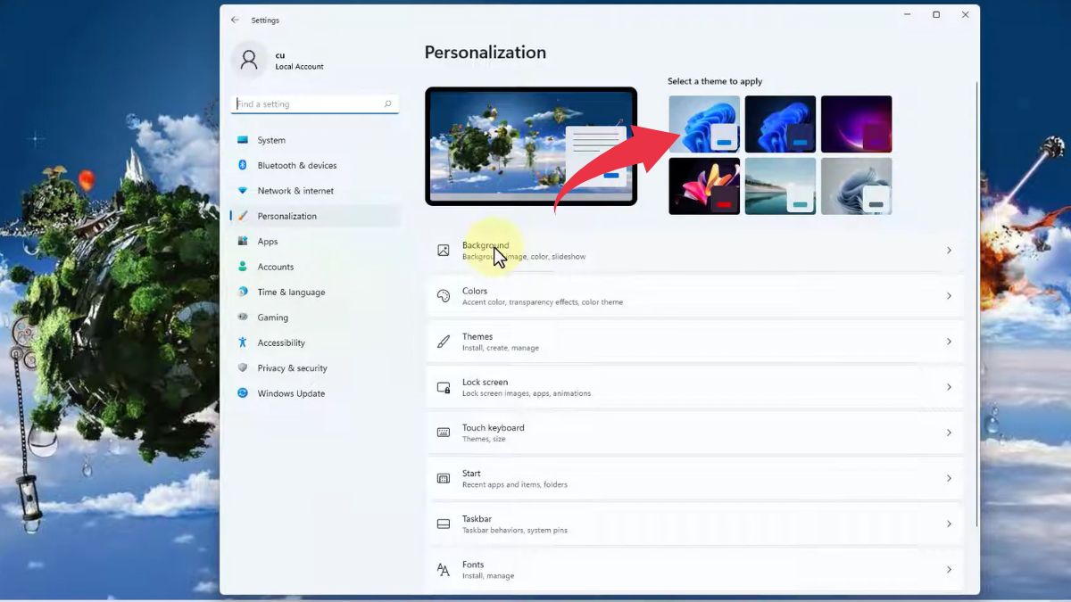Apply the purple Glow theme
1071x602 pixels.
(856, 124)
